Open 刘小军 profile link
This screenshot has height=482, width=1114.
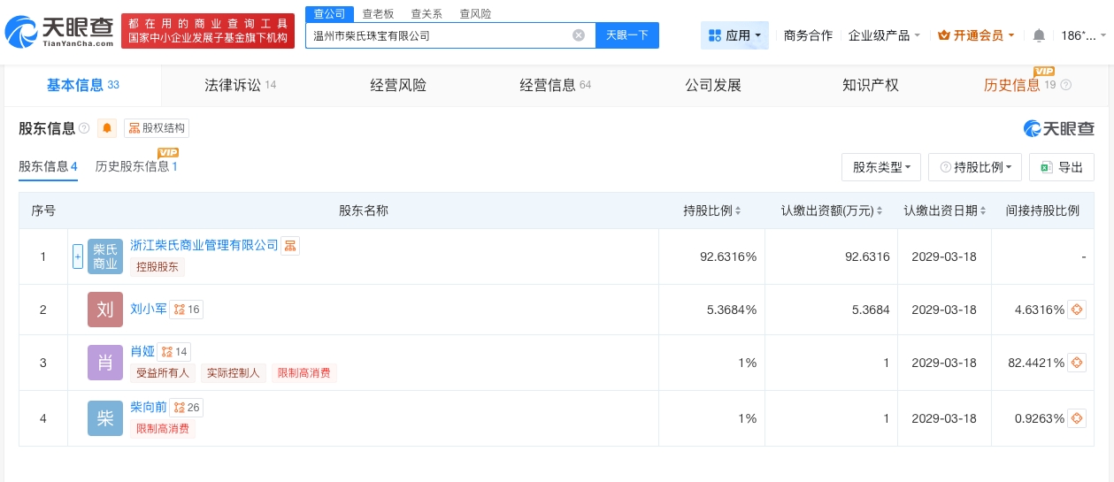[149, 309]
